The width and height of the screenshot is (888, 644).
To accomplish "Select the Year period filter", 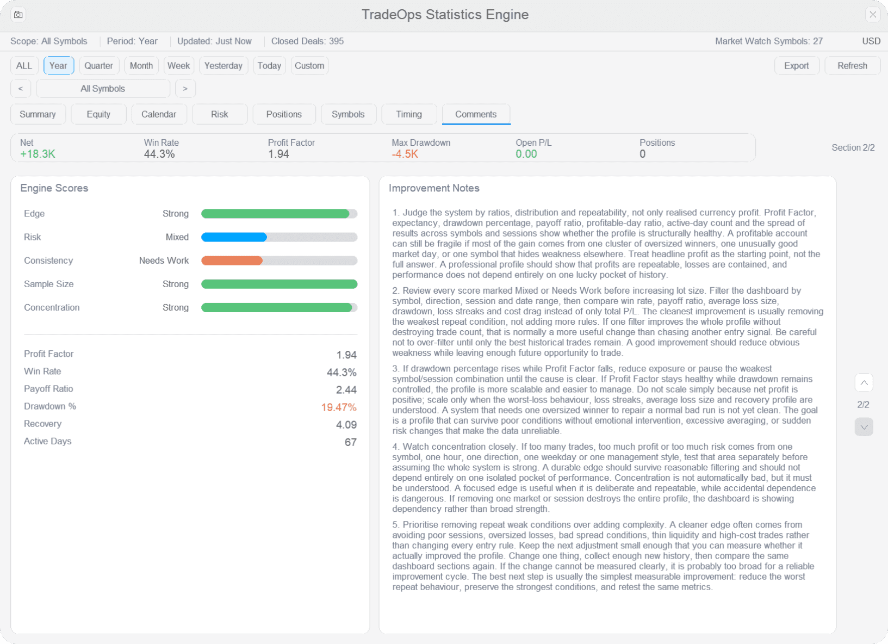I will 59,66.
